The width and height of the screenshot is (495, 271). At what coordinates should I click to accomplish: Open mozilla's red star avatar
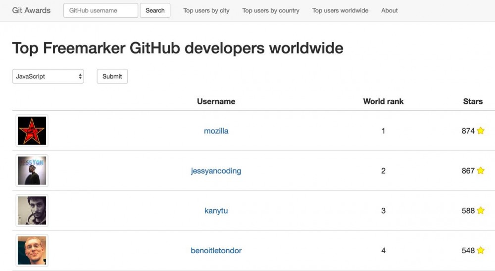coord(32,131)
